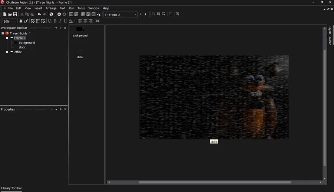Screen dimensions: 334x192
Task: Open the Run menu
Action: coord(71,8)
